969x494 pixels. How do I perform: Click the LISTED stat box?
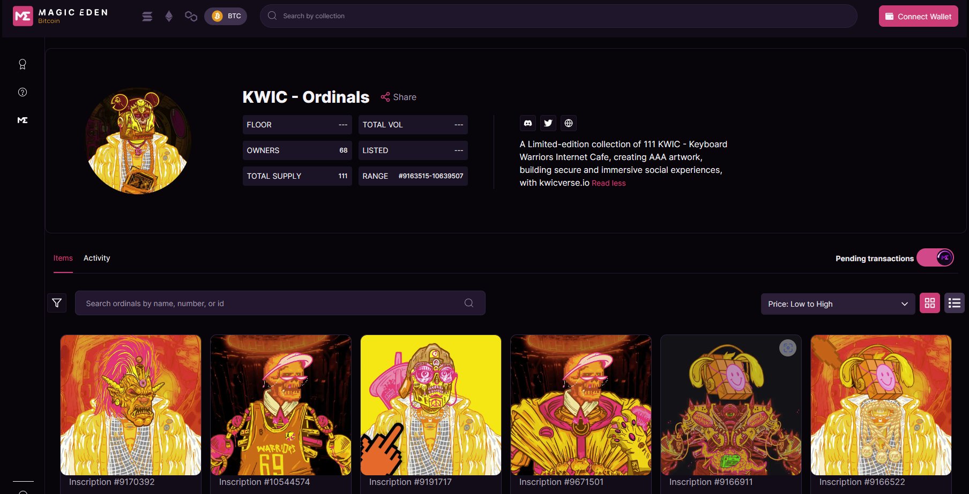coord(413,150)
